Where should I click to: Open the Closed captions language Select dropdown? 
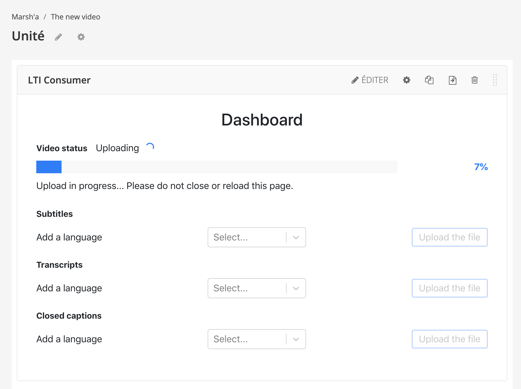(247, 339)
